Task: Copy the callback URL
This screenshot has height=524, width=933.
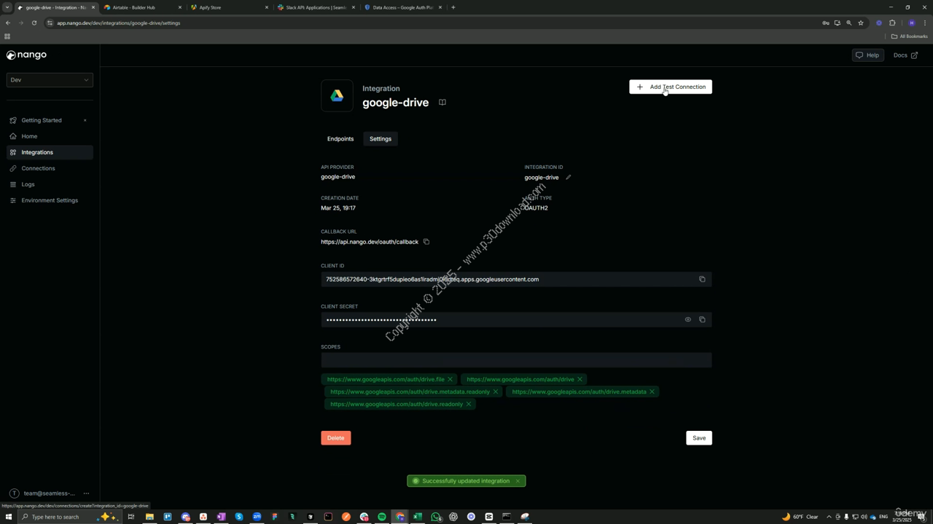Action: tap(426, 242)
